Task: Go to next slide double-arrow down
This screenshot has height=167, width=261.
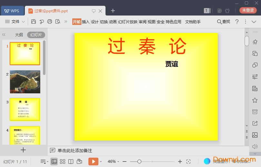Action: coord(247,138)
